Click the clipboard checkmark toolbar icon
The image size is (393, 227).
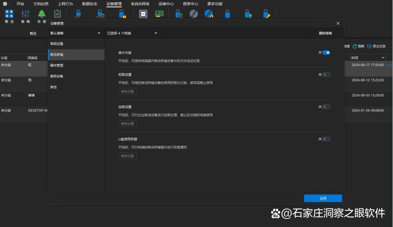[x=57, y=14]
